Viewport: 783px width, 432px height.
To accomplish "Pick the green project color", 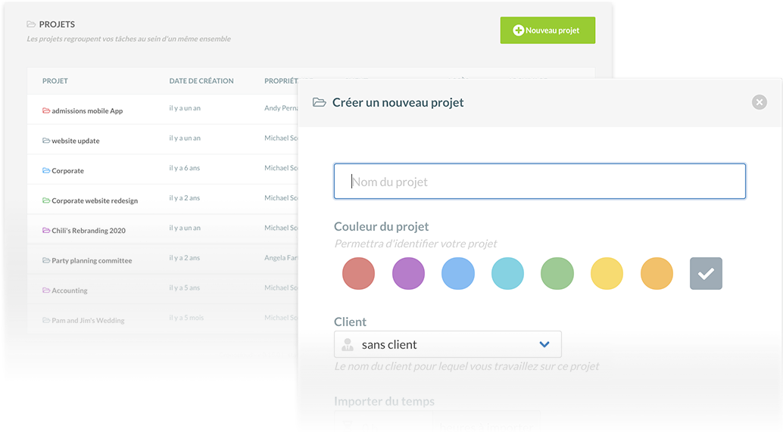I will tap(557, 273).
